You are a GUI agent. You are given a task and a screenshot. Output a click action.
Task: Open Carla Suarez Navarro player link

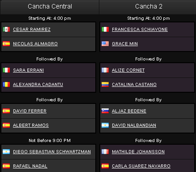coord(141,166)
